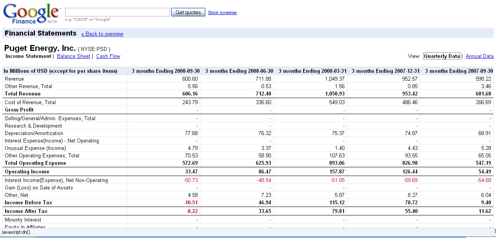The height and width of the screenshot is (238, 496).
Task: Click the Other Revenue value 5.56
Action: tap(193, 86)
